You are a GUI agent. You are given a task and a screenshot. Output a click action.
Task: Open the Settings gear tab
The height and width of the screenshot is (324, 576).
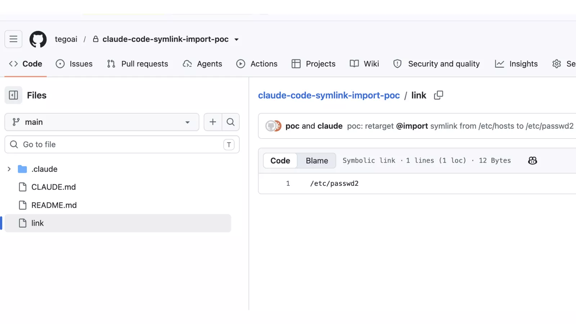564,64
